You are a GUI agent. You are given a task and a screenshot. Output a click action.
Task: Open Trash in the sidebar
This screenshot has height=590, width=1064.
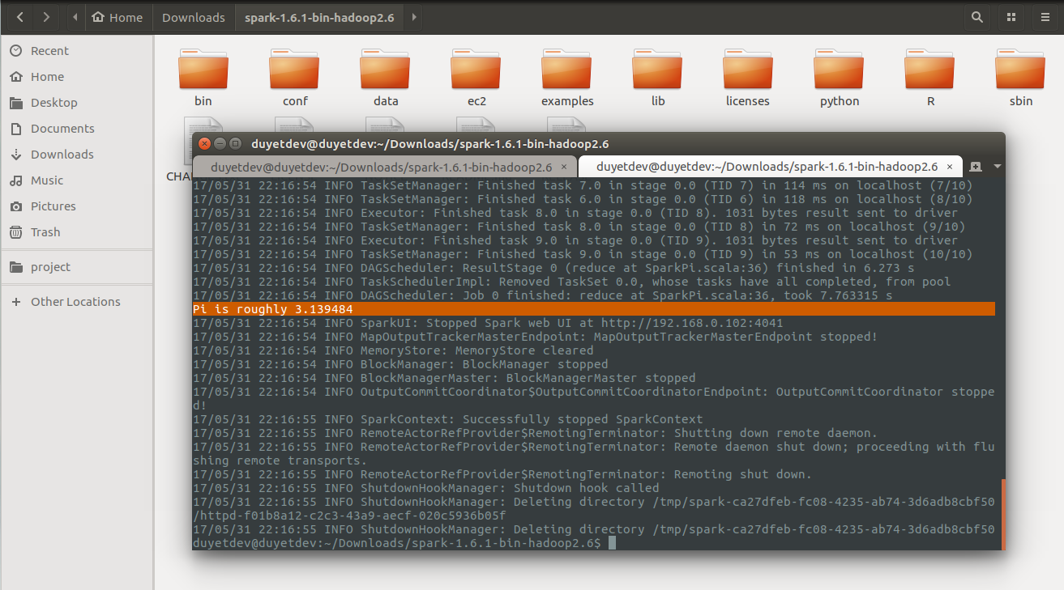76,232
